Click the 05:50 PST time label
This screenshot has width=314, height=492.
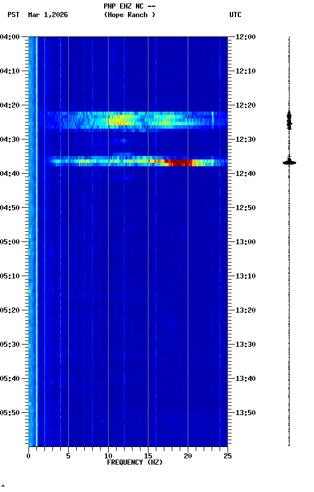click(10, 413)
